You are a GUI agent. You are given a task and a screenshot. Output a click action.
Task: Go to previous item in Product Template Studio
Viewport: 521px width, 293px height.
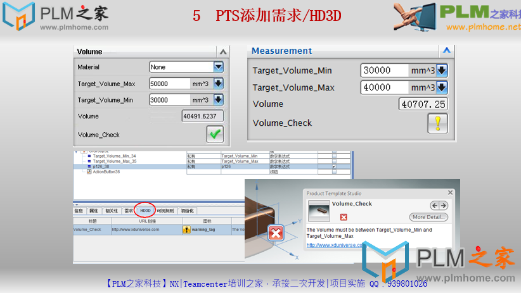pyautogui.click(x=435, y=206)
